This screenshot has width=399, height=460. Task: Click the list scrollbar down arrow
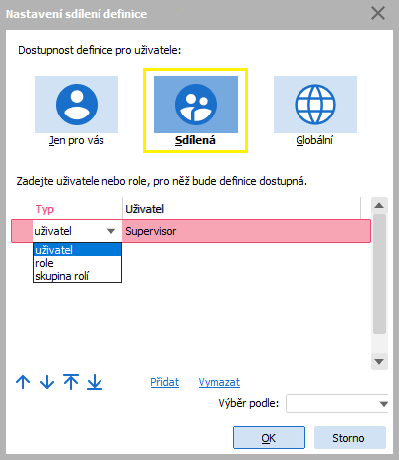[379, 361]
